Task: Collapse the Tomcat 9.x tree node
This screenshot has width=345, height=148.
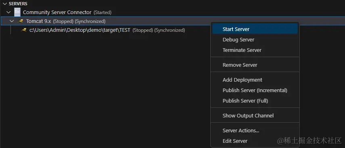Action: tap(12, 21)
